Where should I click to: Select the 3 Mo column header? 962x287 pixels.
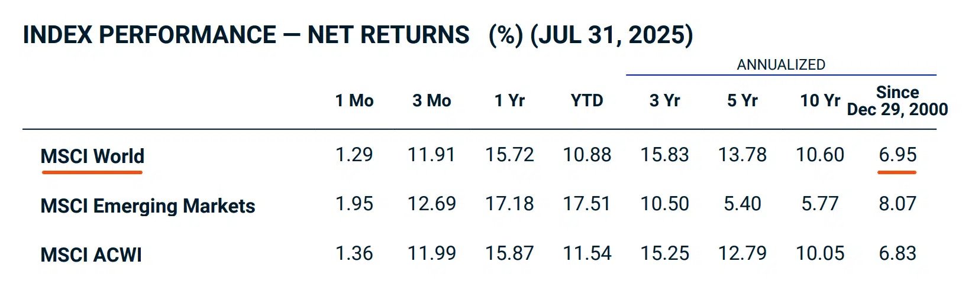pos(432,101)
